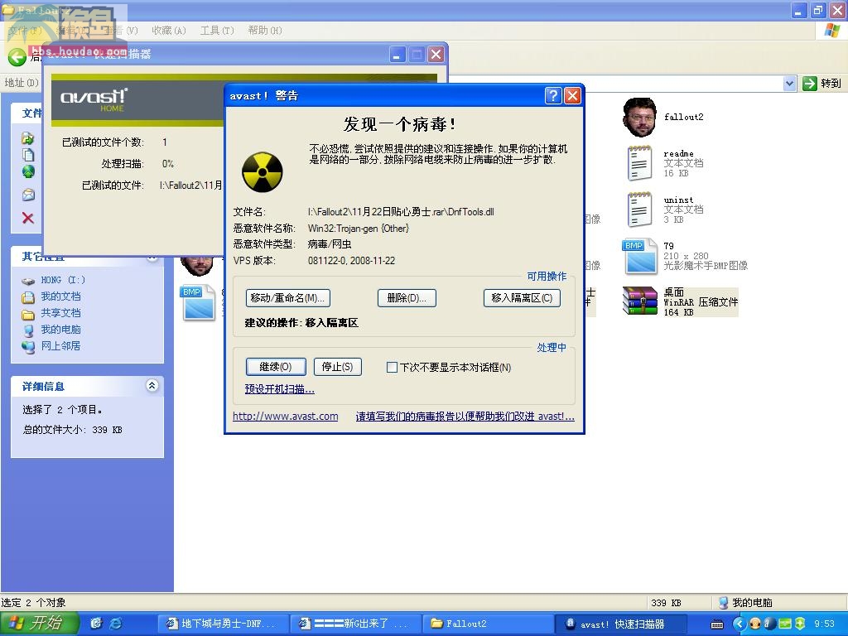The image size is (848, 636).
Task: Open Shared Documents (共享文档) link
Action: [x=60, y=312]
